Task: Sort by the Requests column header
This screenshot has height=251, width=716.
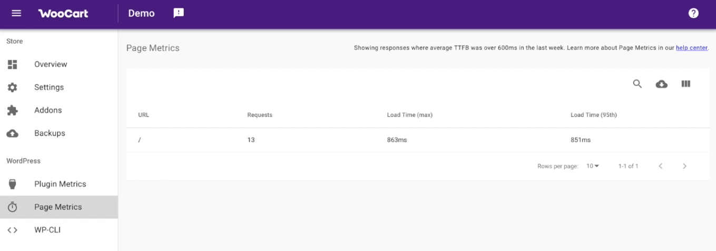Action: [260, 115]
